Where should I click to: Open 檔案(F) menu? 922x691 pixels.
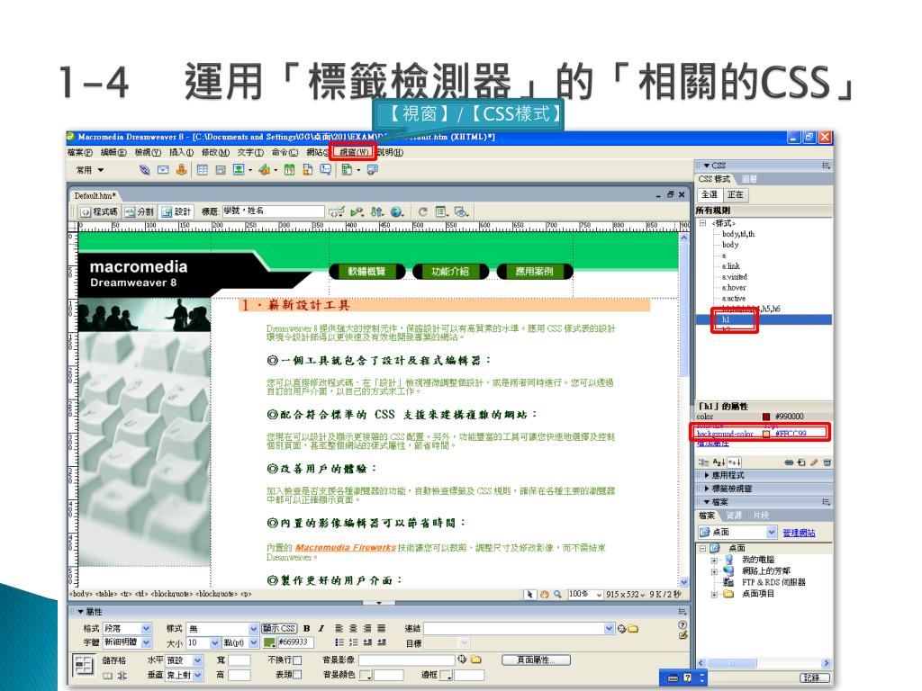click(79, 152)
